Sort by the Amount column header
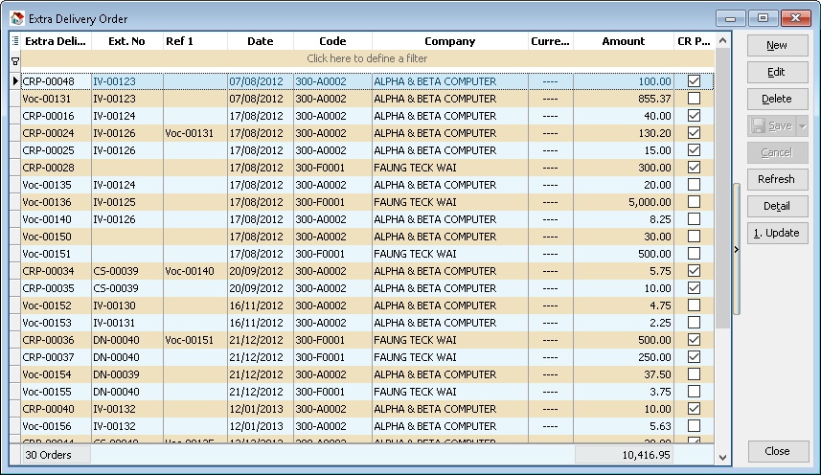The height and width of the screenshot is (475, 821). (623, 41)
